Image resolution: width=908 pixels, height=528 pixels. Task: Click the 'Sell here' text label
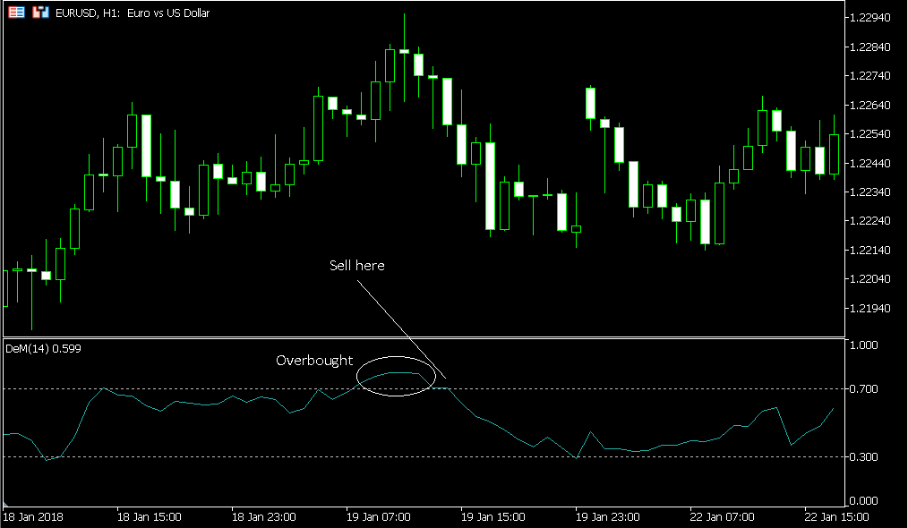pyautogui.click(x=356, y=265)
